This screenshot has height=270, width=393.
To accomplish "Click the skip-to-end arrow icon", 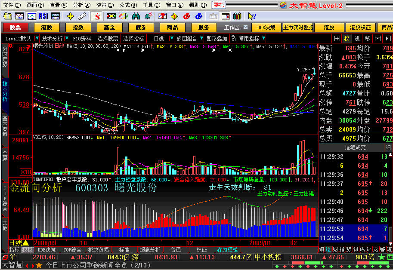I will tap(387, 39).
